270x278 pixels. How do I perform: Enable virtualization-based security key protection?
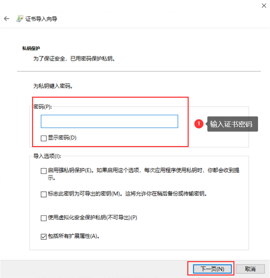pyautogui.click(x=44, y=218)
